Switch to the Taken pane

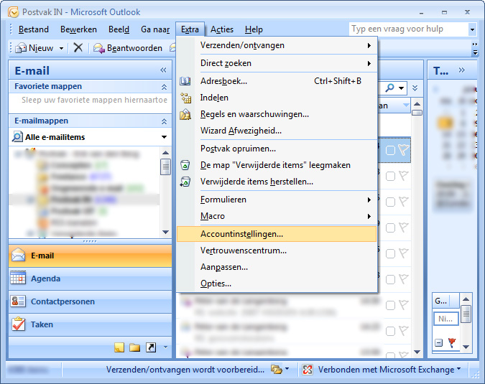90,324
